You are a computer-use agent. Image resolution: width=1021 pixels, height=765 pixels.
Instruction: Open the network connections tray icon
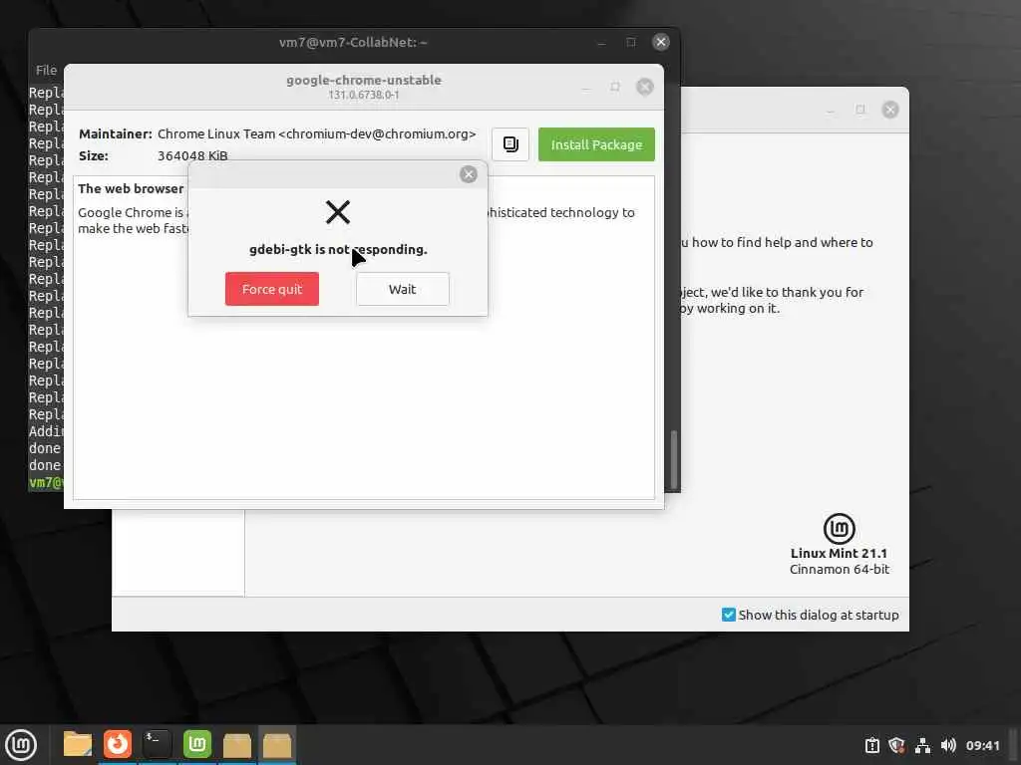(922, 745)
